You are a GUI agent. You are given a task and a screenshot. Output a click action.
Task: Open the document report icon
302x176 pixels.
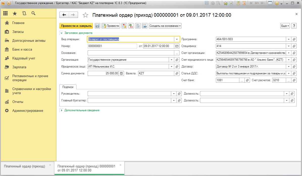tap(138, 26)
